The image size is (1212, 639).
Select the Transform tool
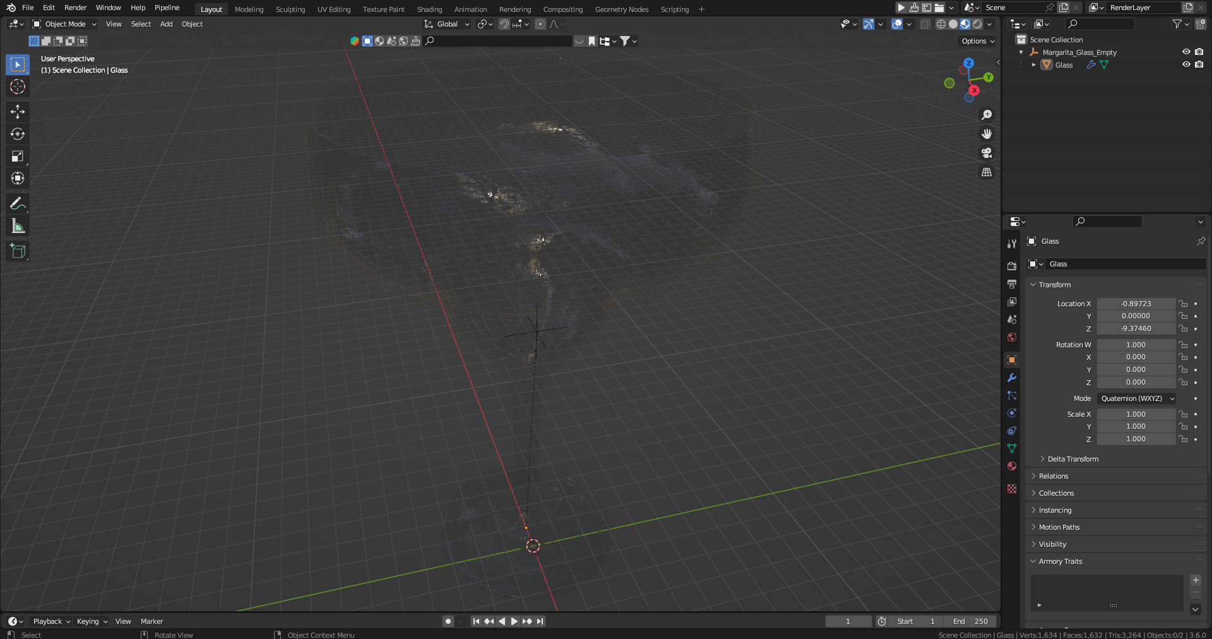18,178
